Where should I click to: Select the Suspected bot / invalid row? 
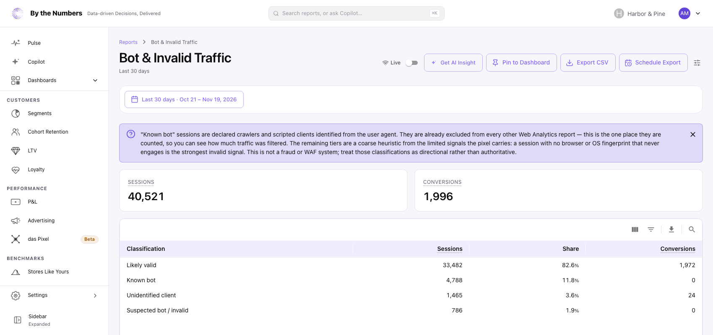[x=411, y=310]
